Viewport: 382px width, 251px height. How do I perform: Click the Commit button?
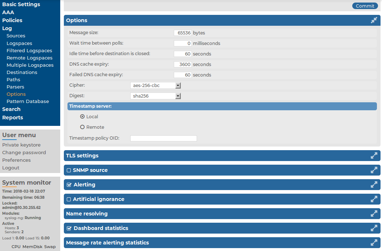click(x=365, y=6)
